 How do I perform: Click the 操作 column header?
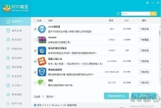click(x=144, y=20)
